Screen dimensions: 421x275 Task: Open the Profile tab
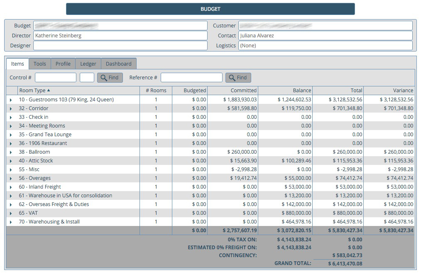pos(63,64)
